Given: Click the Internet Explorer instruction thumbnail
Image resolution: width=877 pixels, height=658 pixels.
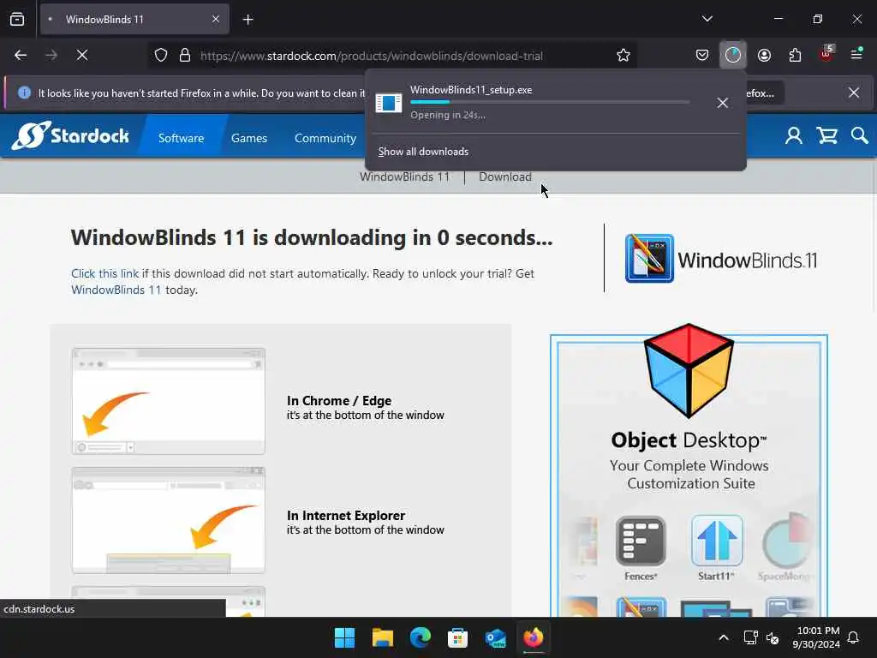Looking at the screenshot, I should coord(169,520).
